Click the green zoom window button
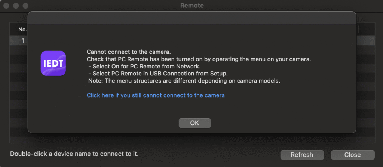383x167 pixels. tap(25, 6)
